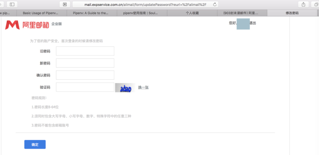Switch to Basic Usage of Pipenv tab
This screenshot has height=155, width=319.
42,13
